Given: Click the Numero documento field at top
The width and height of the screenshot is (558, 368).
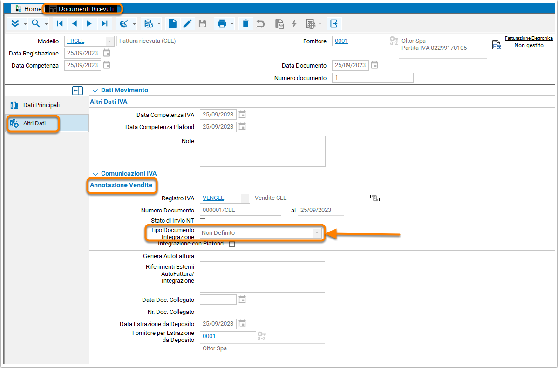Looking at the screenshot, I should pos(373,78).
